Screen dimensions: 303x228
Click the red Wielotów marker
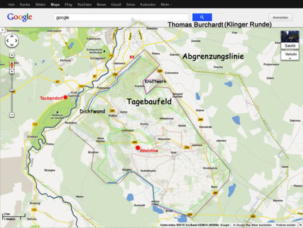point(138,148)
